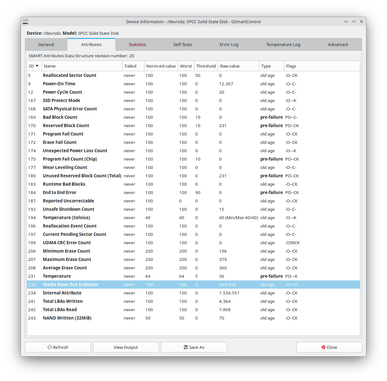Select the UDMA CRC Error Count row

click(193, 243)
